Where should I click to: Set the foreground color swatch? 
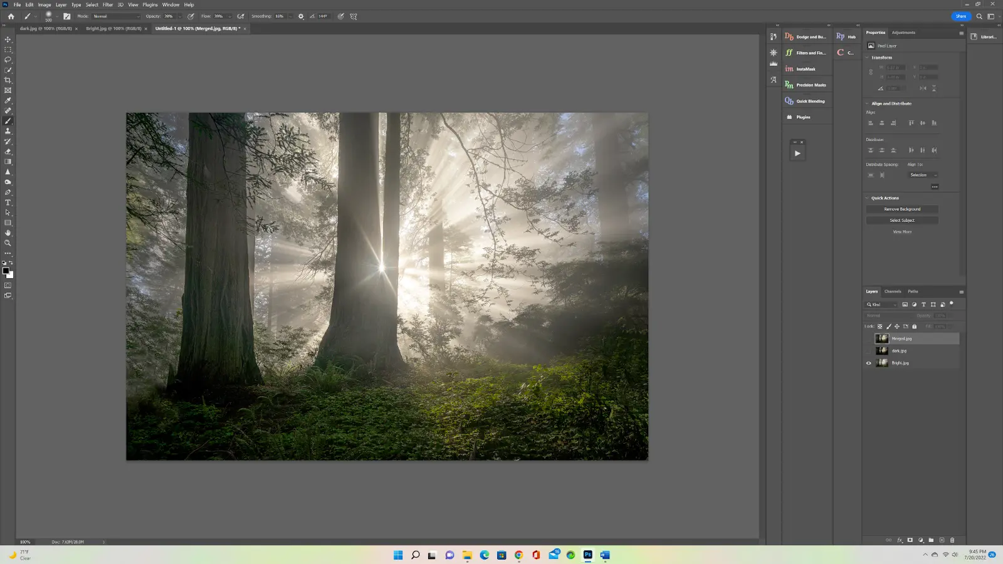(x=6, y=269)
